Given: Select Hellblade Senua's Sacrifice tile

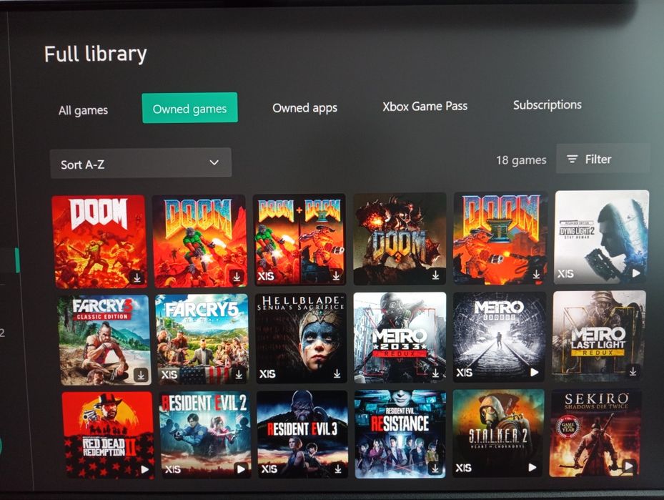Looking at the screenshot, I should [x=301, y=338].
